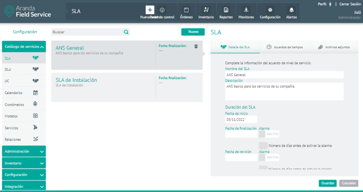
Task: Click the Acuerdos de tiempos clock icon
Action: pos(269,47)
